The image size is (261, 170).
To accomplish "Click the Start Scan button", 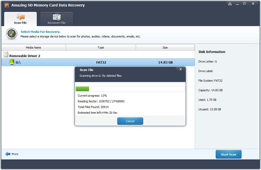I will (x=228, y=154).
